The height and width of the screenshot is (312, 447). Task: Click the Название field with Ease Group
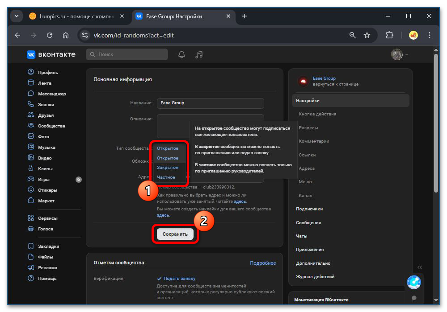(x=210, y=103)
